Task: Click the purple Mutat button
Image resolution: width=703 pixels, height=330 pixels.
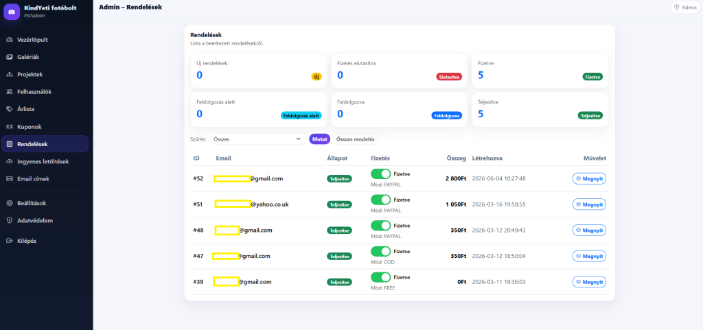Action: tap(320, 139)
